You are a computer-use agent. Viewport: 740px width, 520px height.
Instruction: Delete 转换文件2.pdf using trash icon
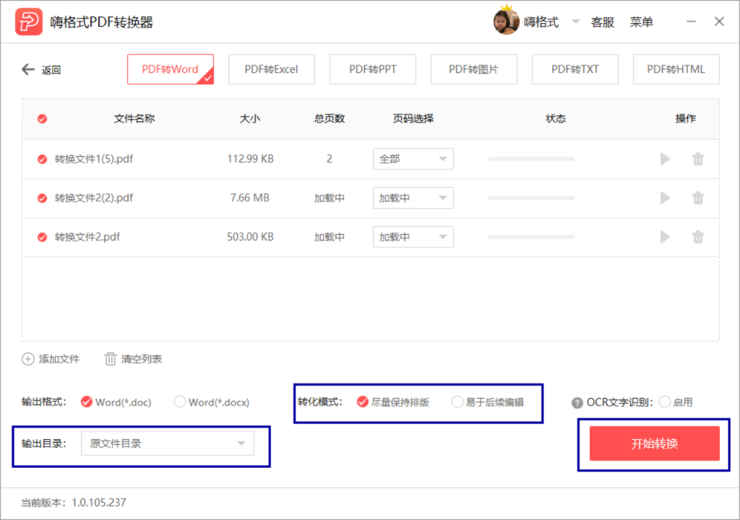[x=698, y=237]
